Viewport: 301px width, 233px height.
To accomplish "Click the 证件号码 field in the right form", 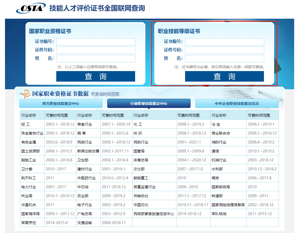I will coord(225,50).
